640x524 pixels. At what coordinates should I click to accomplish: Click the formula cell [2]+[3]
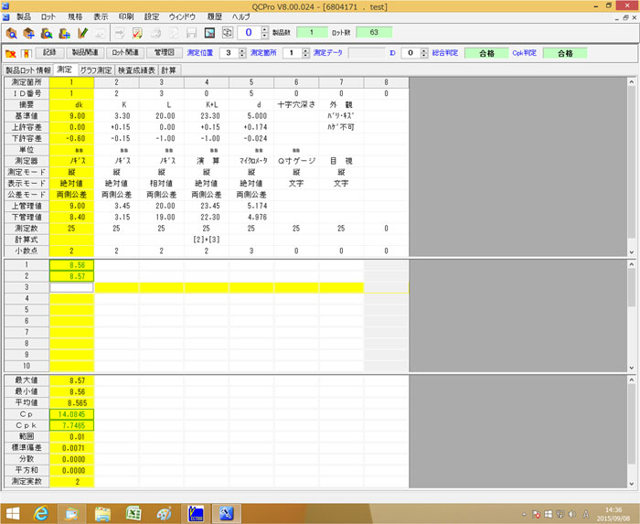pyautogui.click(x=207, y=240)
